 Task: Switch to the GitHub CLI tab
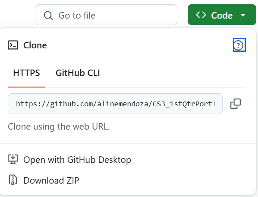pos(78,73)
